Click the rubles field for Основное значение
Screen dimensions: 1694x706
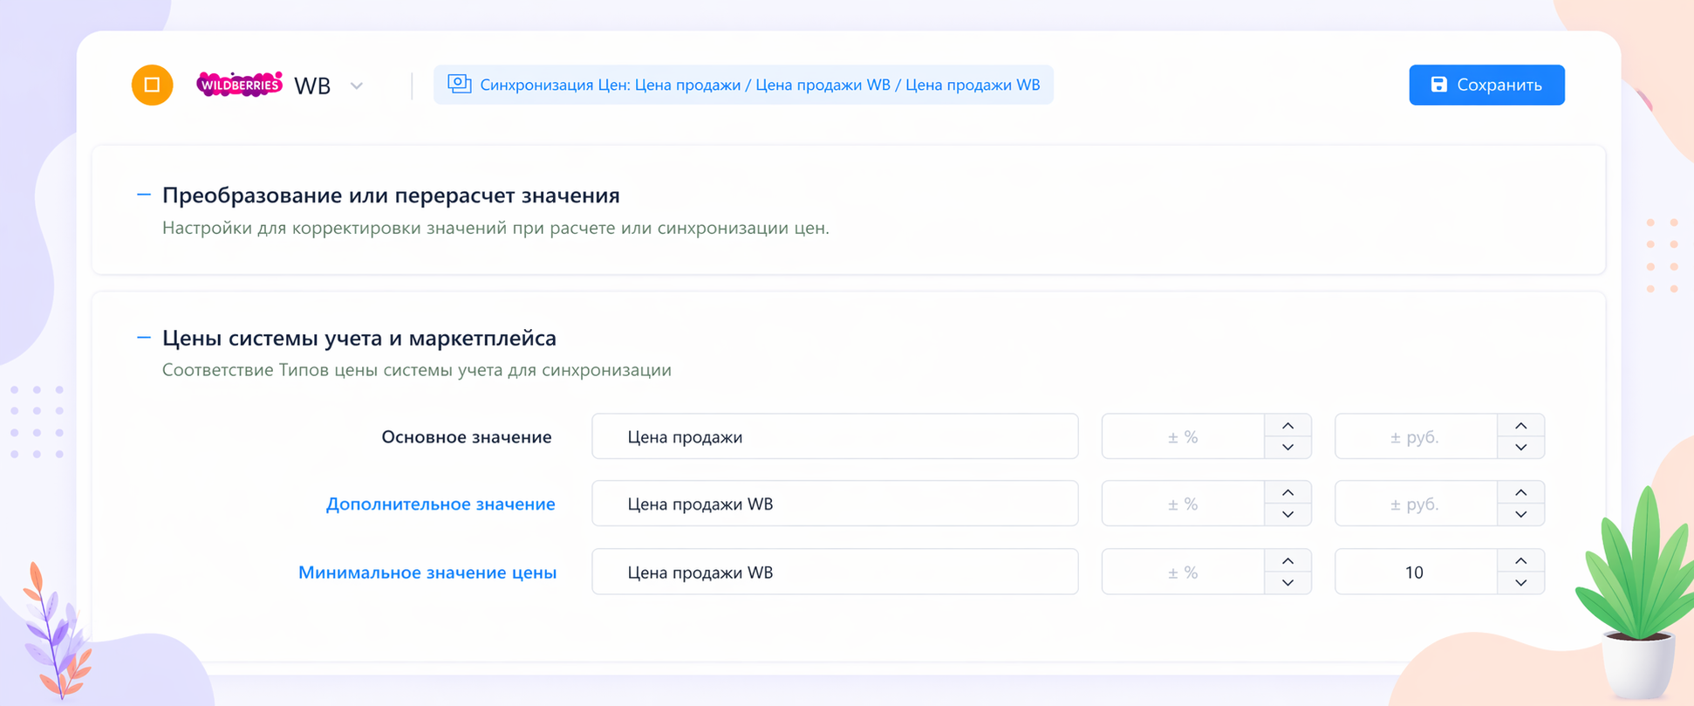tap(1416, 436)
